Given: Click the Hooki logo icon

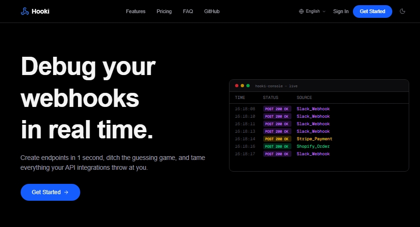Looking at the screenshot, I should click(x=25, y=11).
